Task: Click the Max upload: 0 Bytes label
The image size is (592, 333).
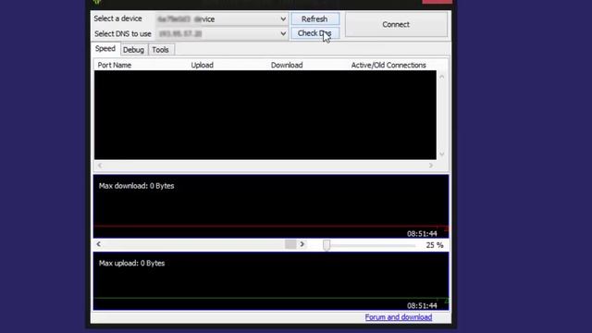Action: click(131, 263)
